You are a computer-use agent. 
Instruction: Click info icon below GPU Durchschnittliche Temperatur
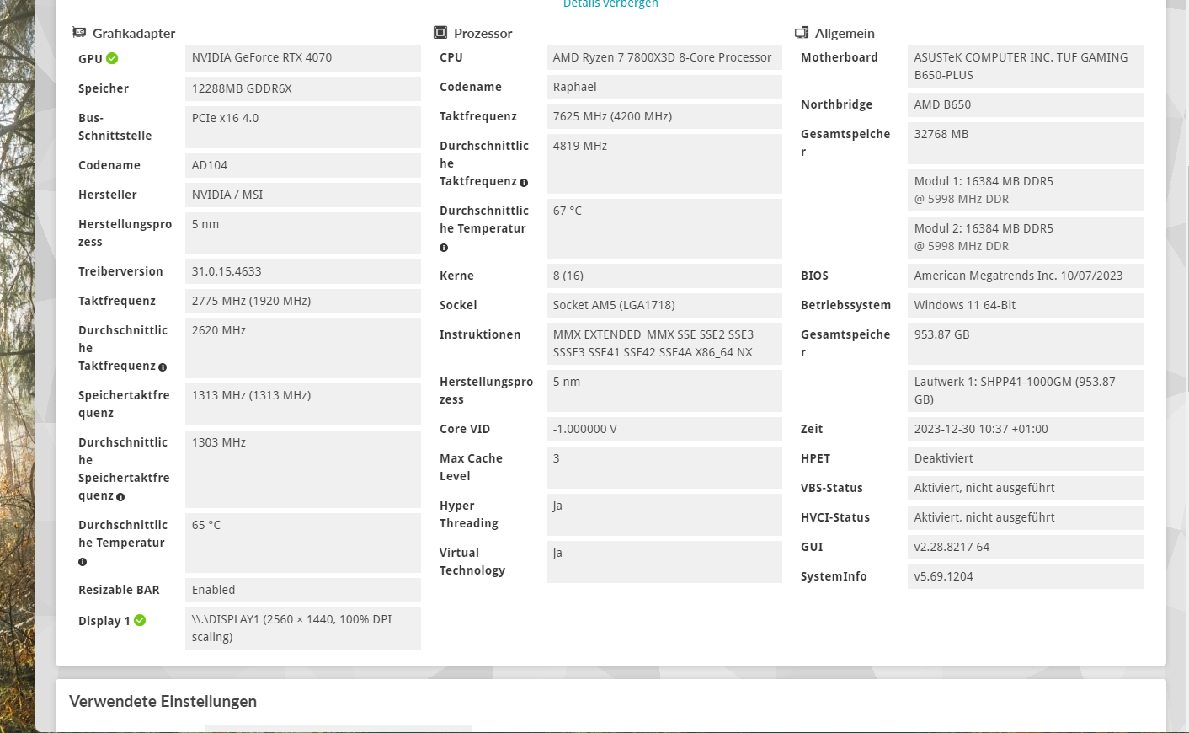click(x=83, y=562)
